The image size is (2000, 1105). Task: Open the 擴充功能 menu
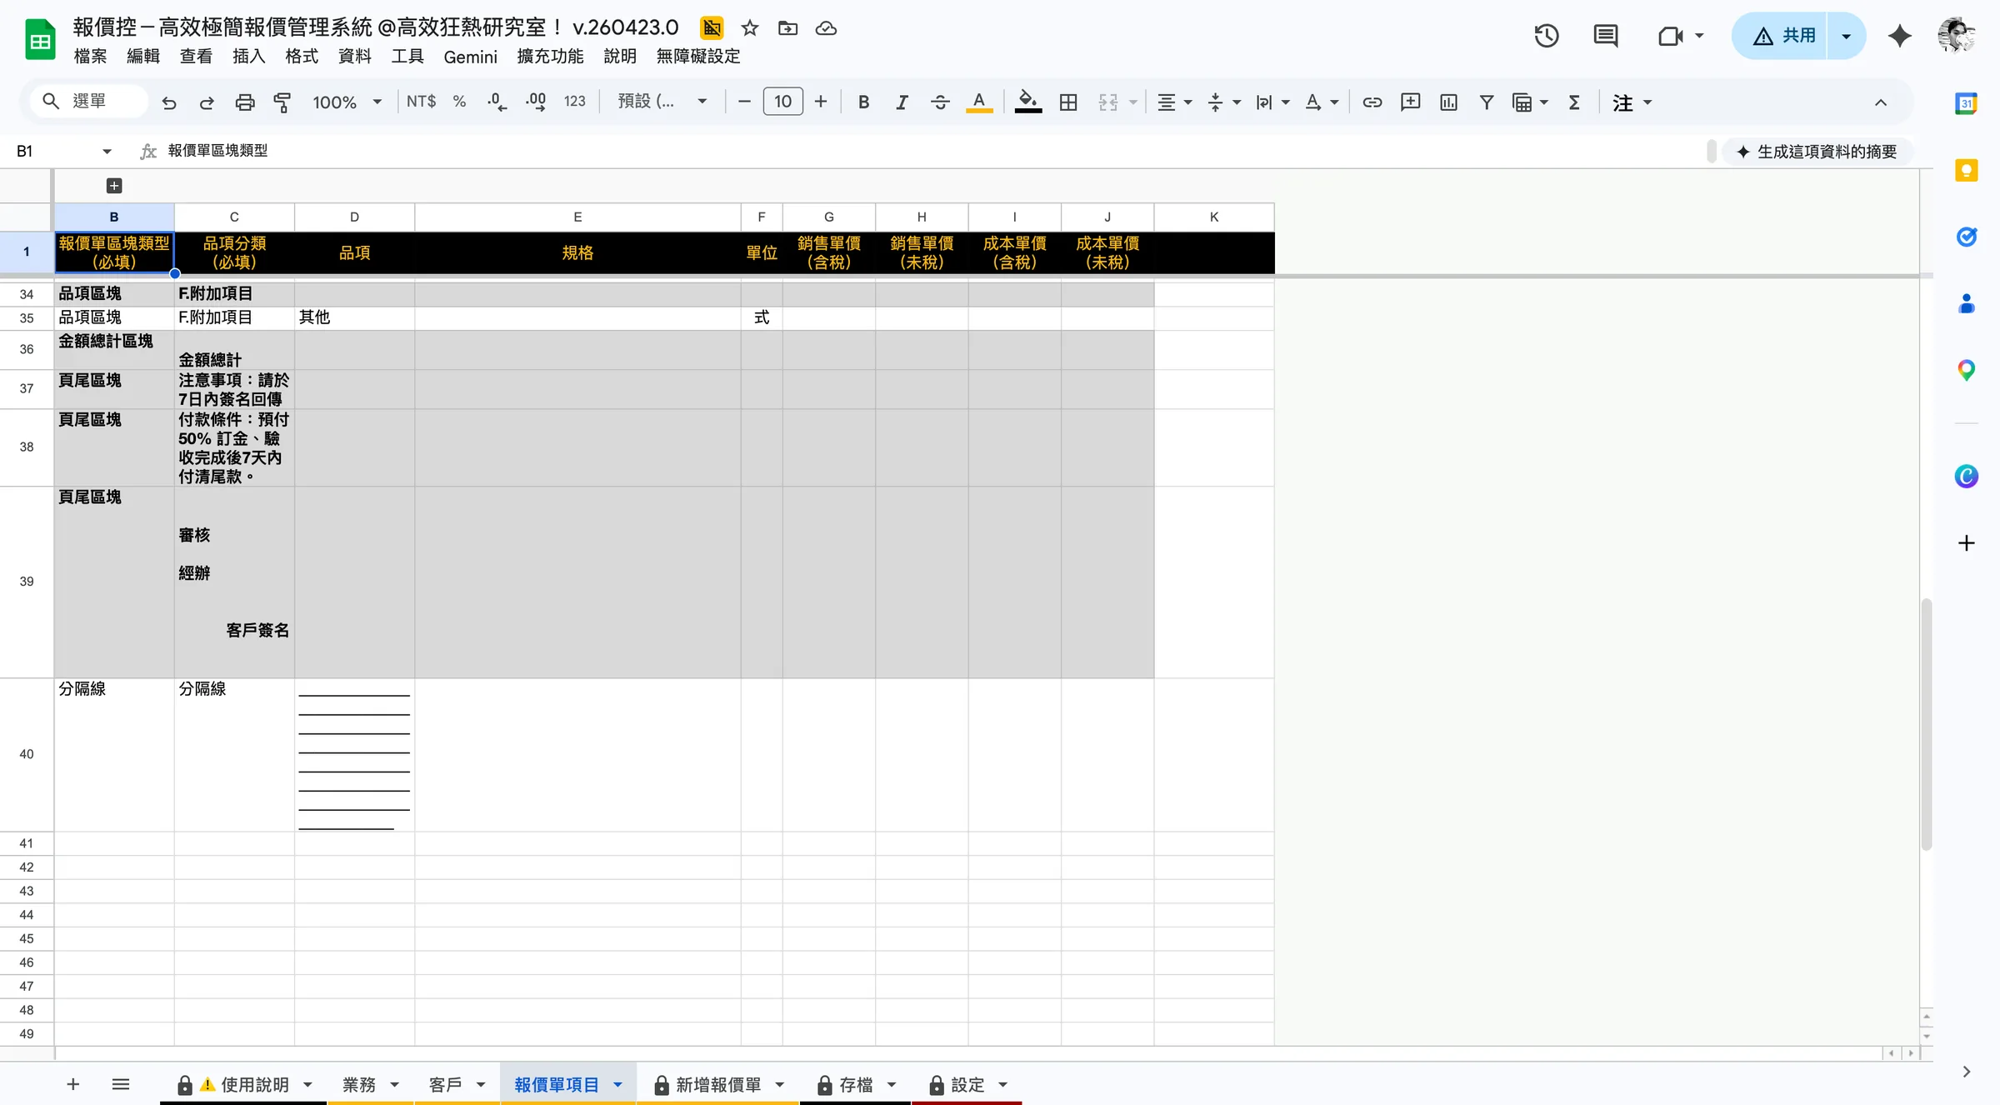coord(550,57)
